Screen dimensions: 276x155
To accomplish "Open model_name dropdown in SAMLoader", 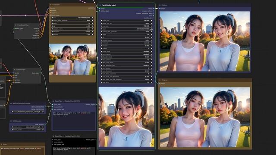I will coord(28,127).
